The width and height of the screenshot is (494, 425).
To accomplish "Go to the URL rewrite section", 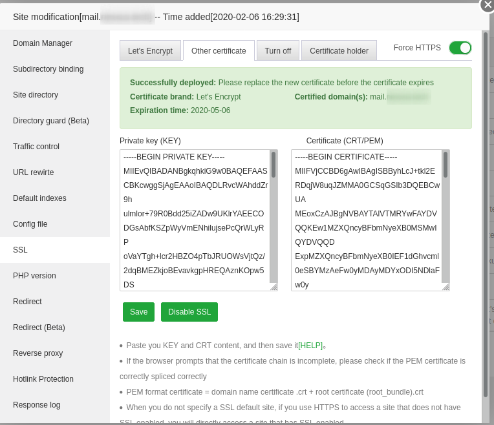I will [x=34, y=172].
